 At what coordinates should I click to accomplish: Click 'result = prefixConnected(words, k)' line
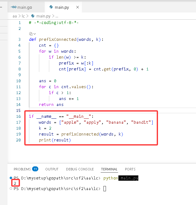[x=81, y=134]
